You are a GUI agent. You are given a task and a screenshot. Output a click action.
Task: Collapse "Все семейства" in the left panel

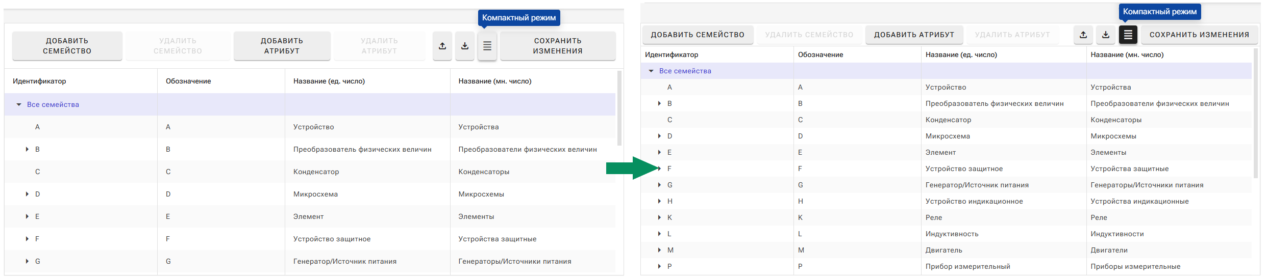point(19,104)
